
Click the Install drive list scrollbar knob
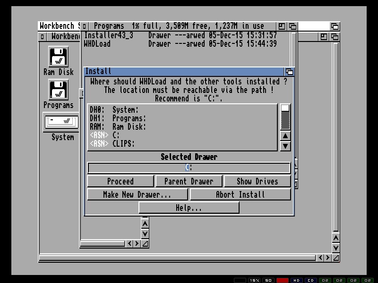point(285,108)
